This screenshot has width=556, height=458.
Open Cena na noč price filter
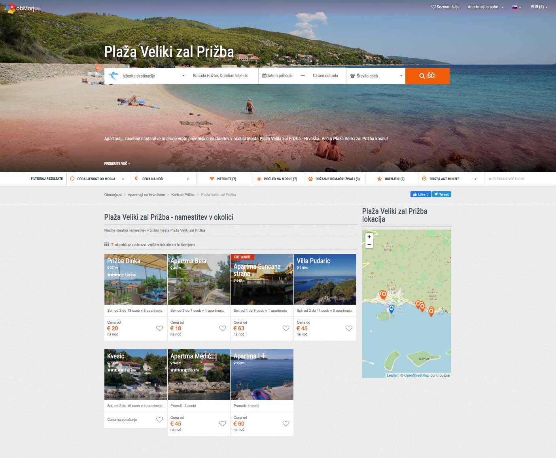click(162, 179)
